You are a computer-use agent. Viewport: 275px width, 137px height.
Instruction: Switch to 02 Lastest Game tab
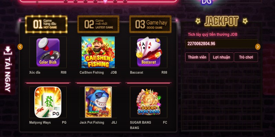98,24
